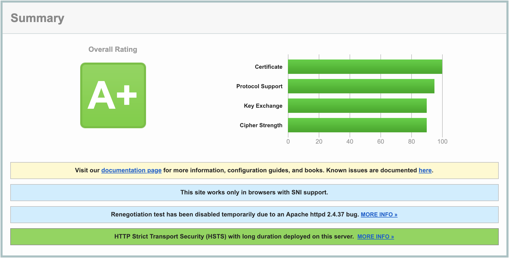Click the Summary heading
This screenshot has width=509, height=258.
point(38,18)
